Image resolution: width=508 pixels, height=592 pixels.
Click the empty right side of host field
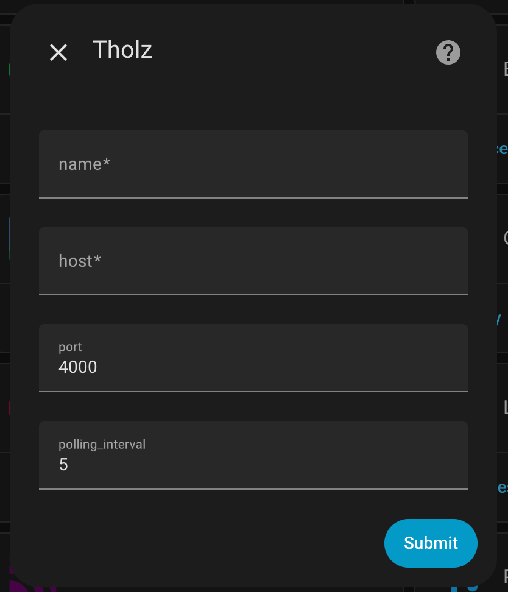(x=340, y=261)
